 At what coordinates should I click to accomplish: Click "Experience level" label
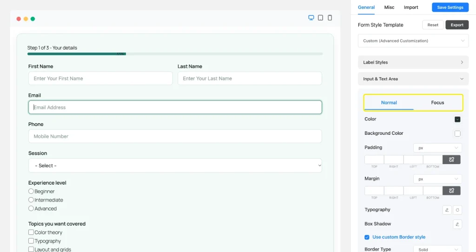coord(47,183)
